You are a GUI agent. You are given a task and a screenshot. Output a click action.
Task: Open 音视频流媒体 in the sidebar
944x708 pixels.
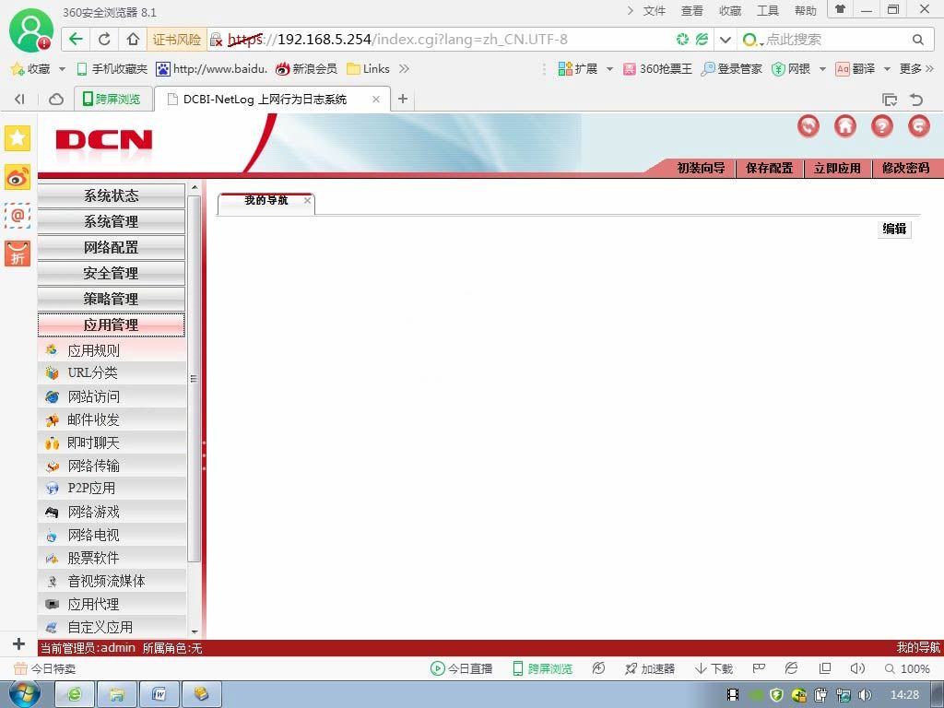point(112,581)
